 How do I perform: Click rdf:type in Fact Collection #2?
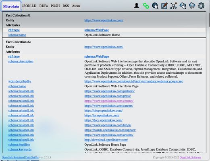14,56
